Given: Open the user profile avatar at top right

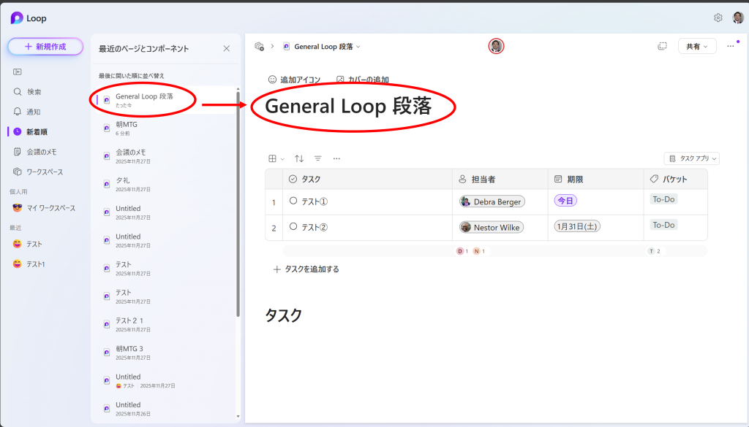Looking at the screenshot, I should 738,18.
